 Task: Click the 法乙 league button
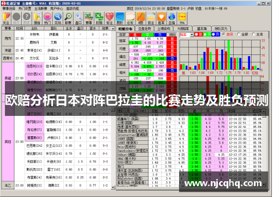coord(8,185)
